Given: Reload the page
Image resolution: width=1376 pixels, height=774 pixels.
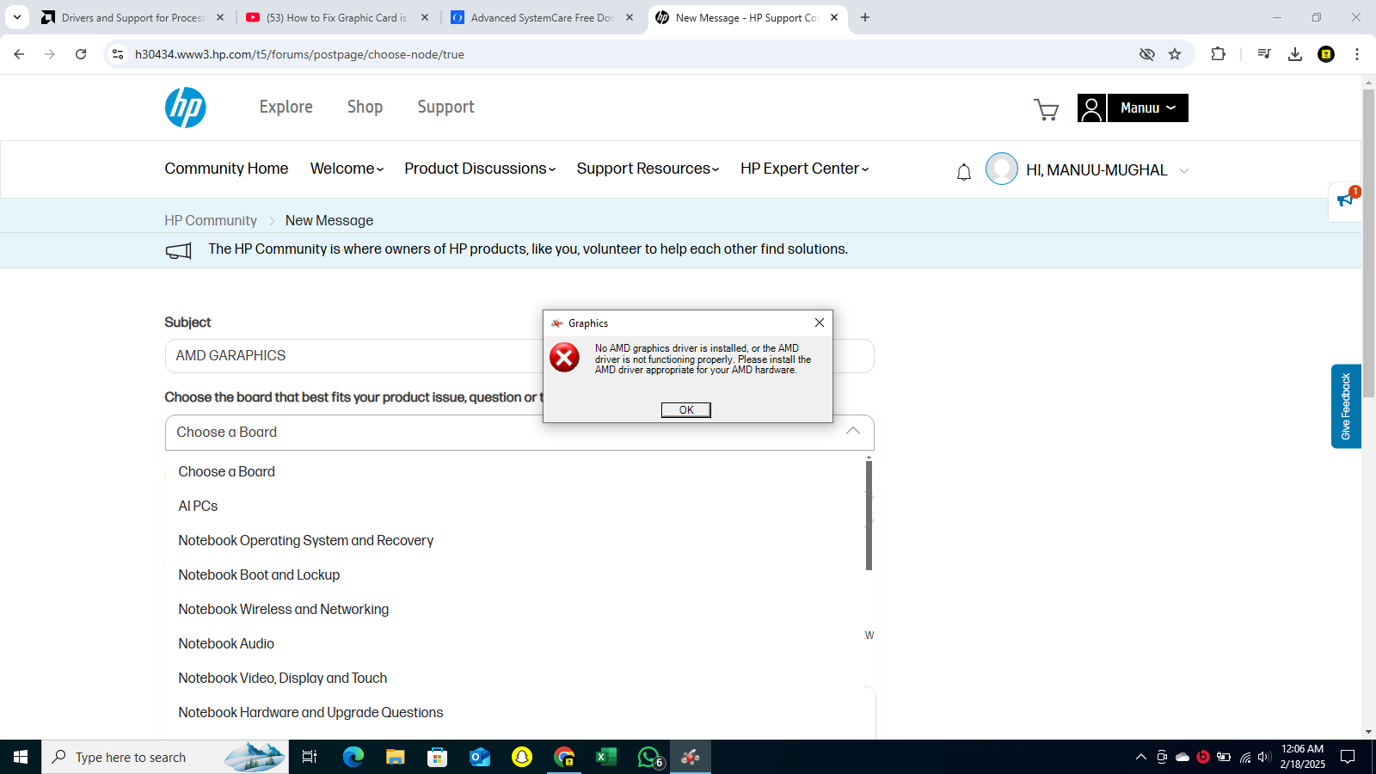Looking at the screenshot, I should point(81,54).
